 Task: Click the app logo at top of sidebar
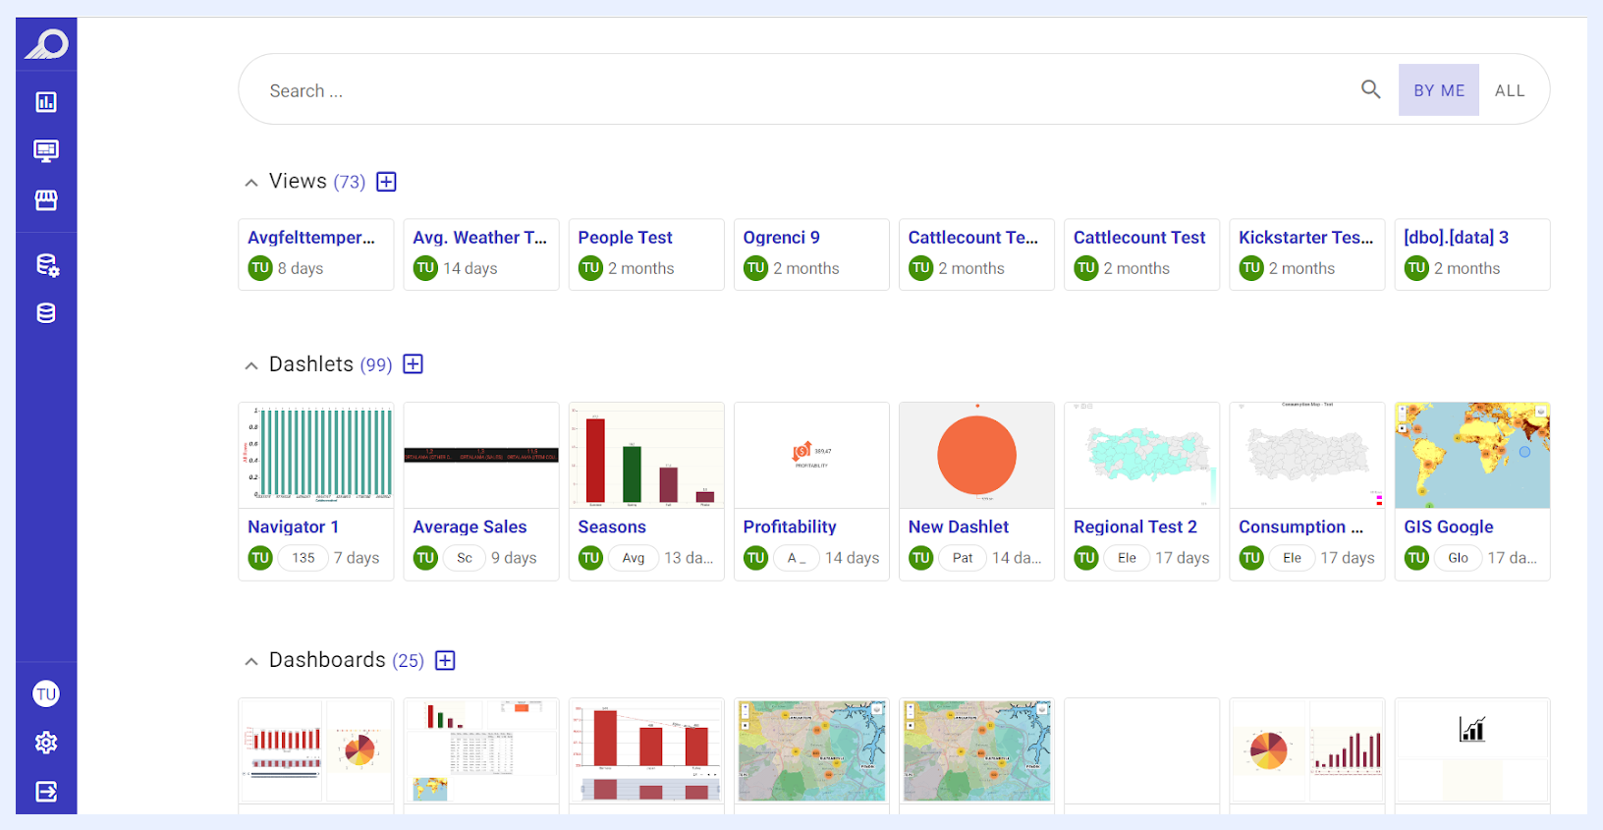click(46, 44)
